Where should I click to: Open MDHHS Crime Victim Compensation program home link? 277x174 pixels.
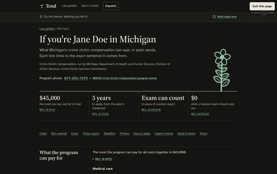124,78
